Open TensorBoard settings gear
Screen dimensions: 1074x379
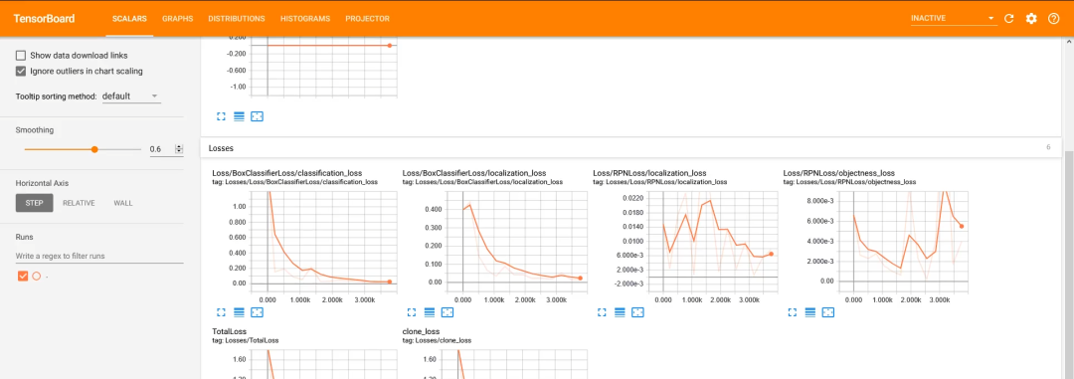tap(1031, 19)
